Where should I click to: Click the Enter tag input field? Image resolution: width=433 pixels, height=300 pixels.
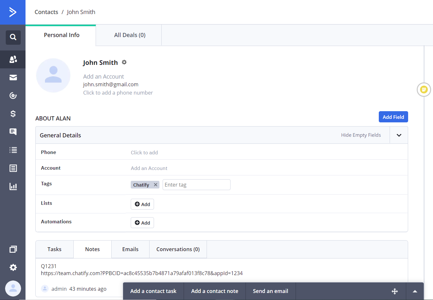[196, 185]
